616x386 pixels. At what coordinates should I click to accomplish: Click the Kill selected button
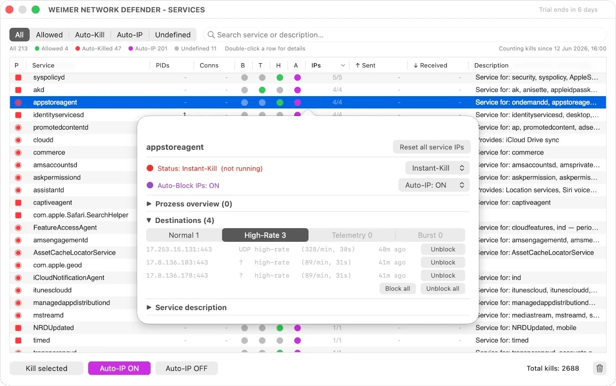[x=46, y=369]
